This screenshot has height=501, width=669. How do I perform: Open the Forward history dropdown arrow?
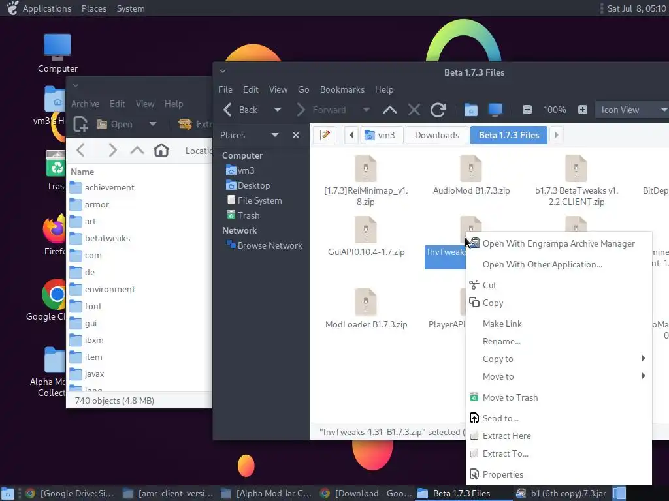(366, 110)
